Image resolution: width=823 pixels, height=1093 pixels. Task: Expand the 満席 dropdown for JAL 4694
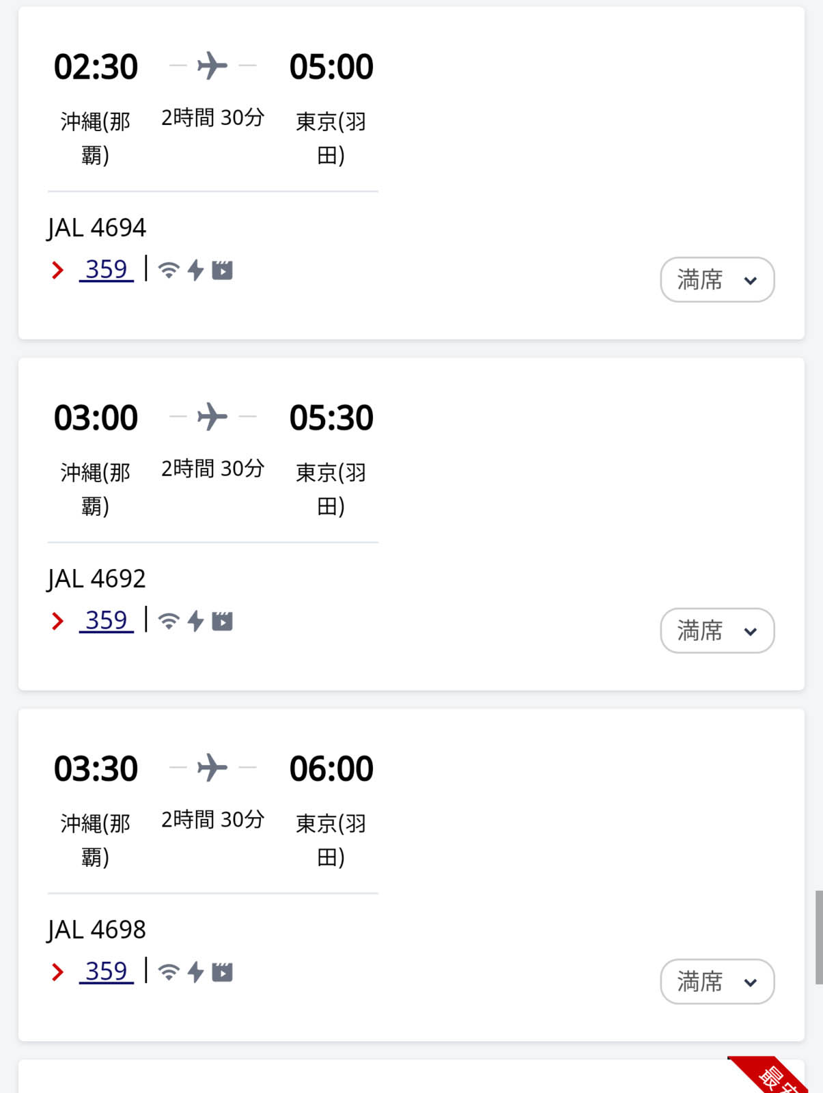click(717, 279)
